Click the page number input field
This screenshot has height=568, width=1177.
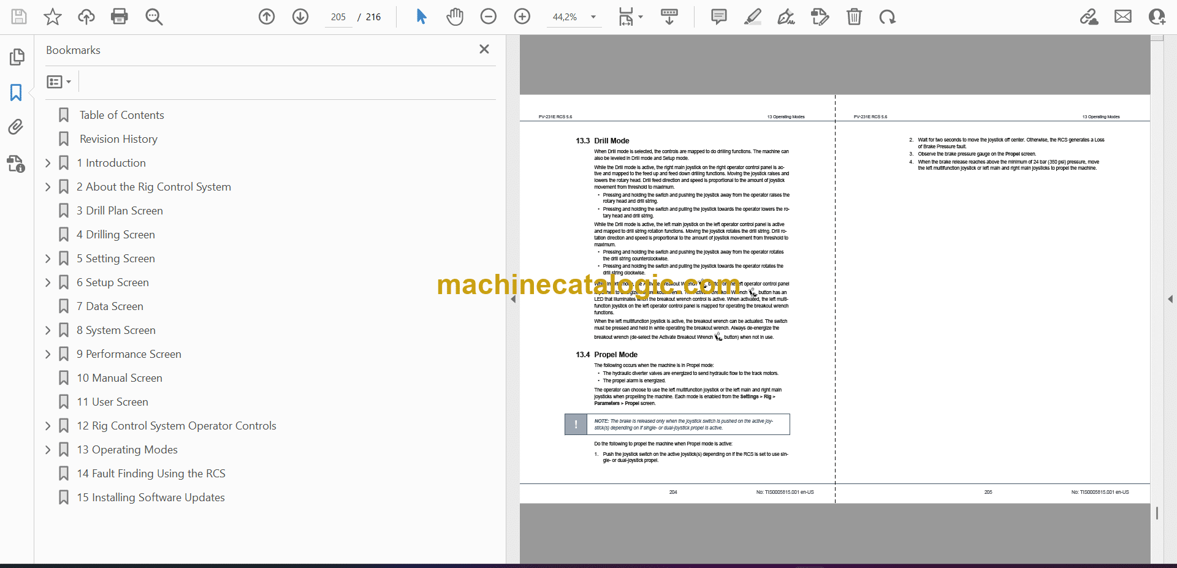click(338, 17)
